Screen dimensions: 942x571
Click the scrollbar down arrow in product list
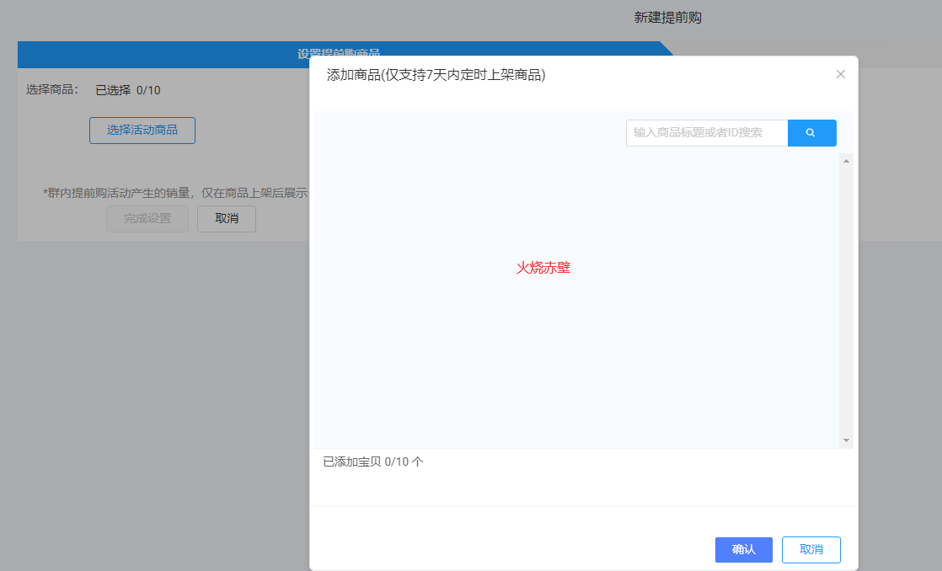[x=846, y=440]
